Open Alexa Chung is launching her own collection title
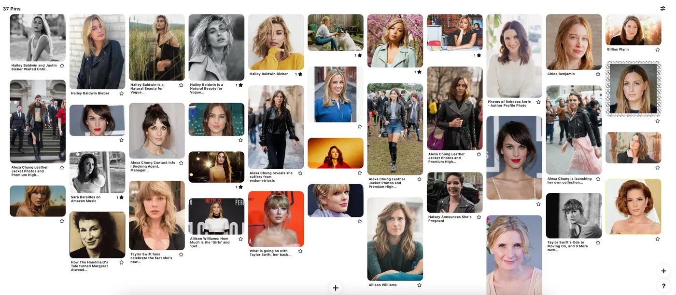This screenshot has width=676, height=295. [570, 181]
